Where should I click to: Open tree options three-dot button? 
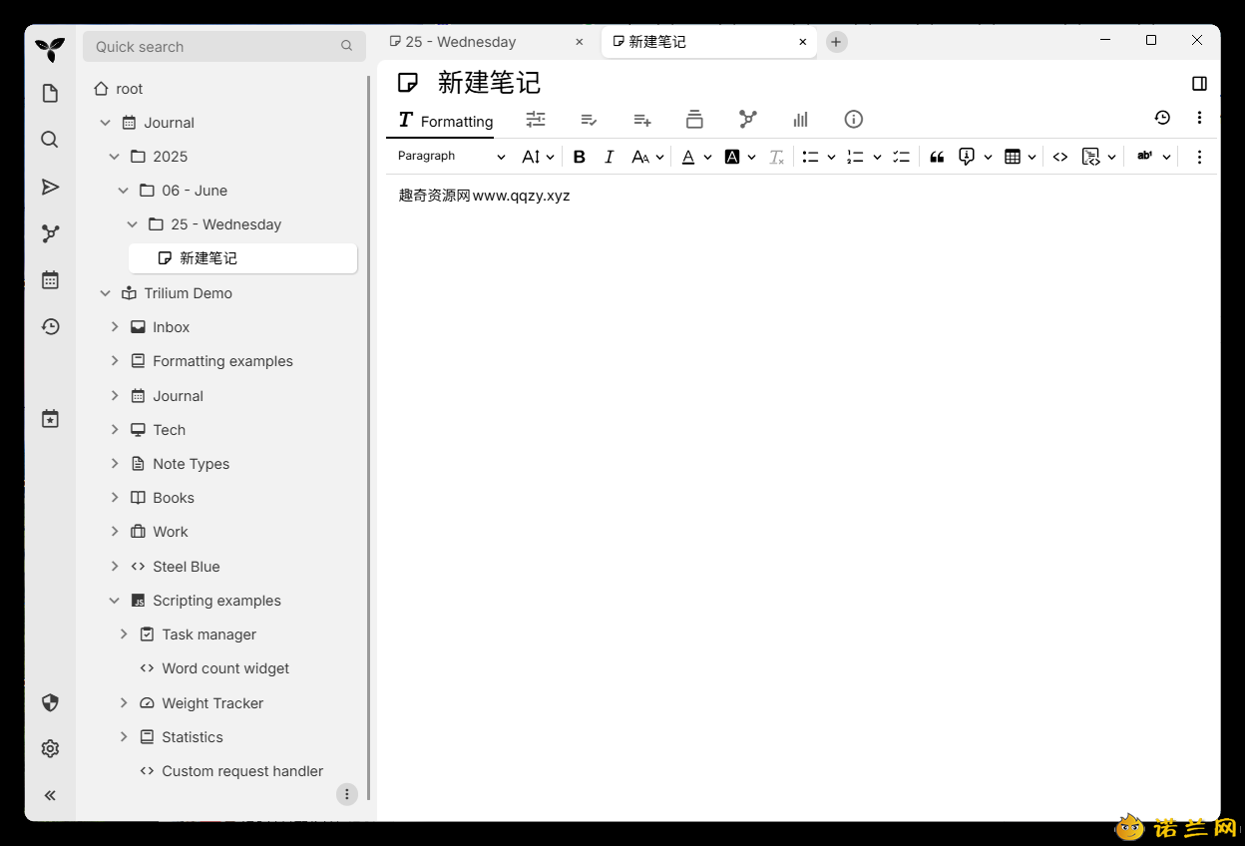[346, 794]
